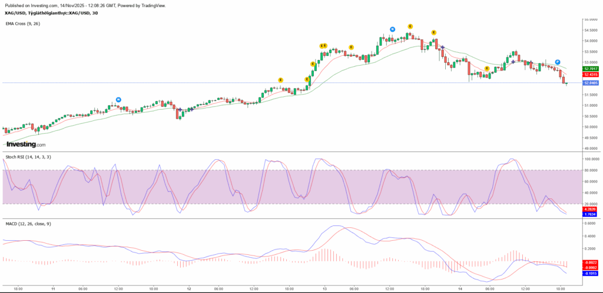Click the blue -0.1915 MACD value tag
Viewport: 603px width, 293px height.
tap(590, 273)
